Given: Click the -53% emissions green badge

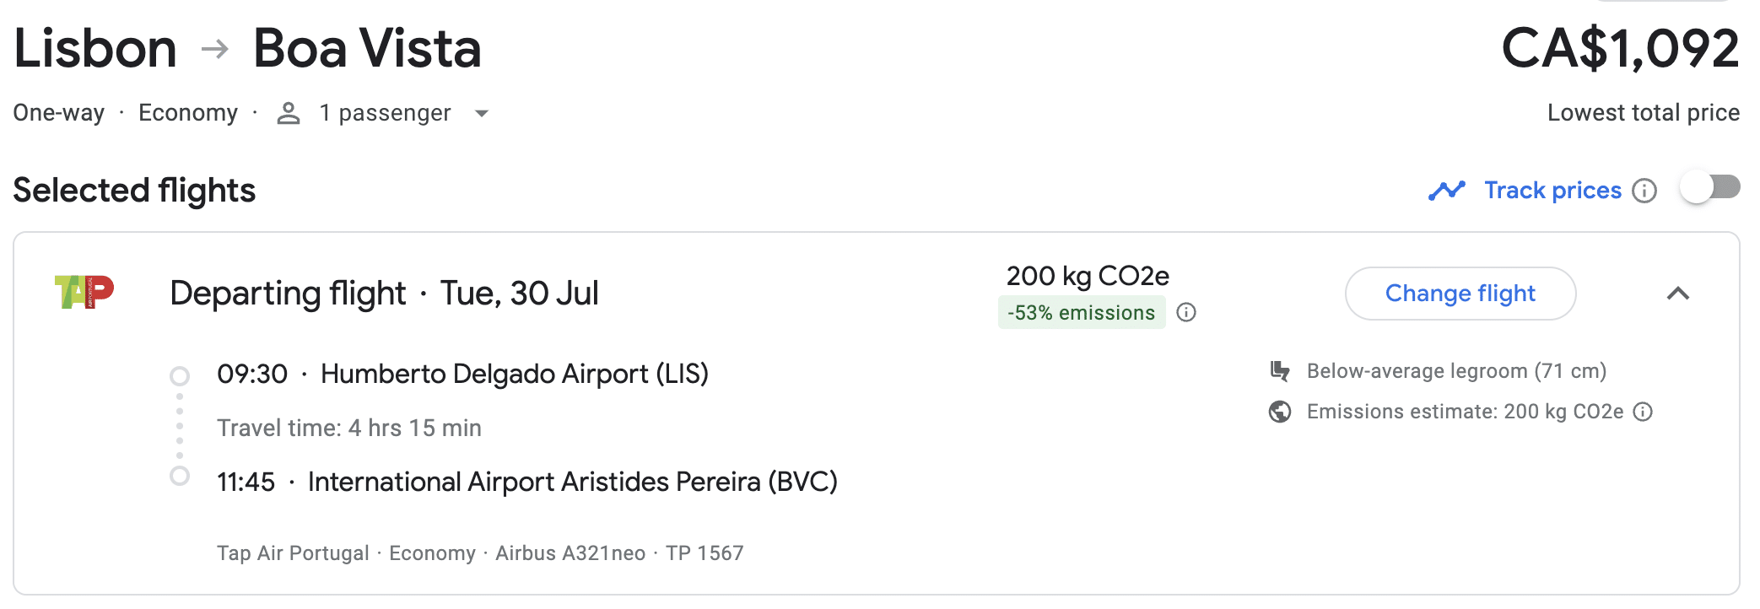Looking at the screenshot, I should coord(1081,313).
